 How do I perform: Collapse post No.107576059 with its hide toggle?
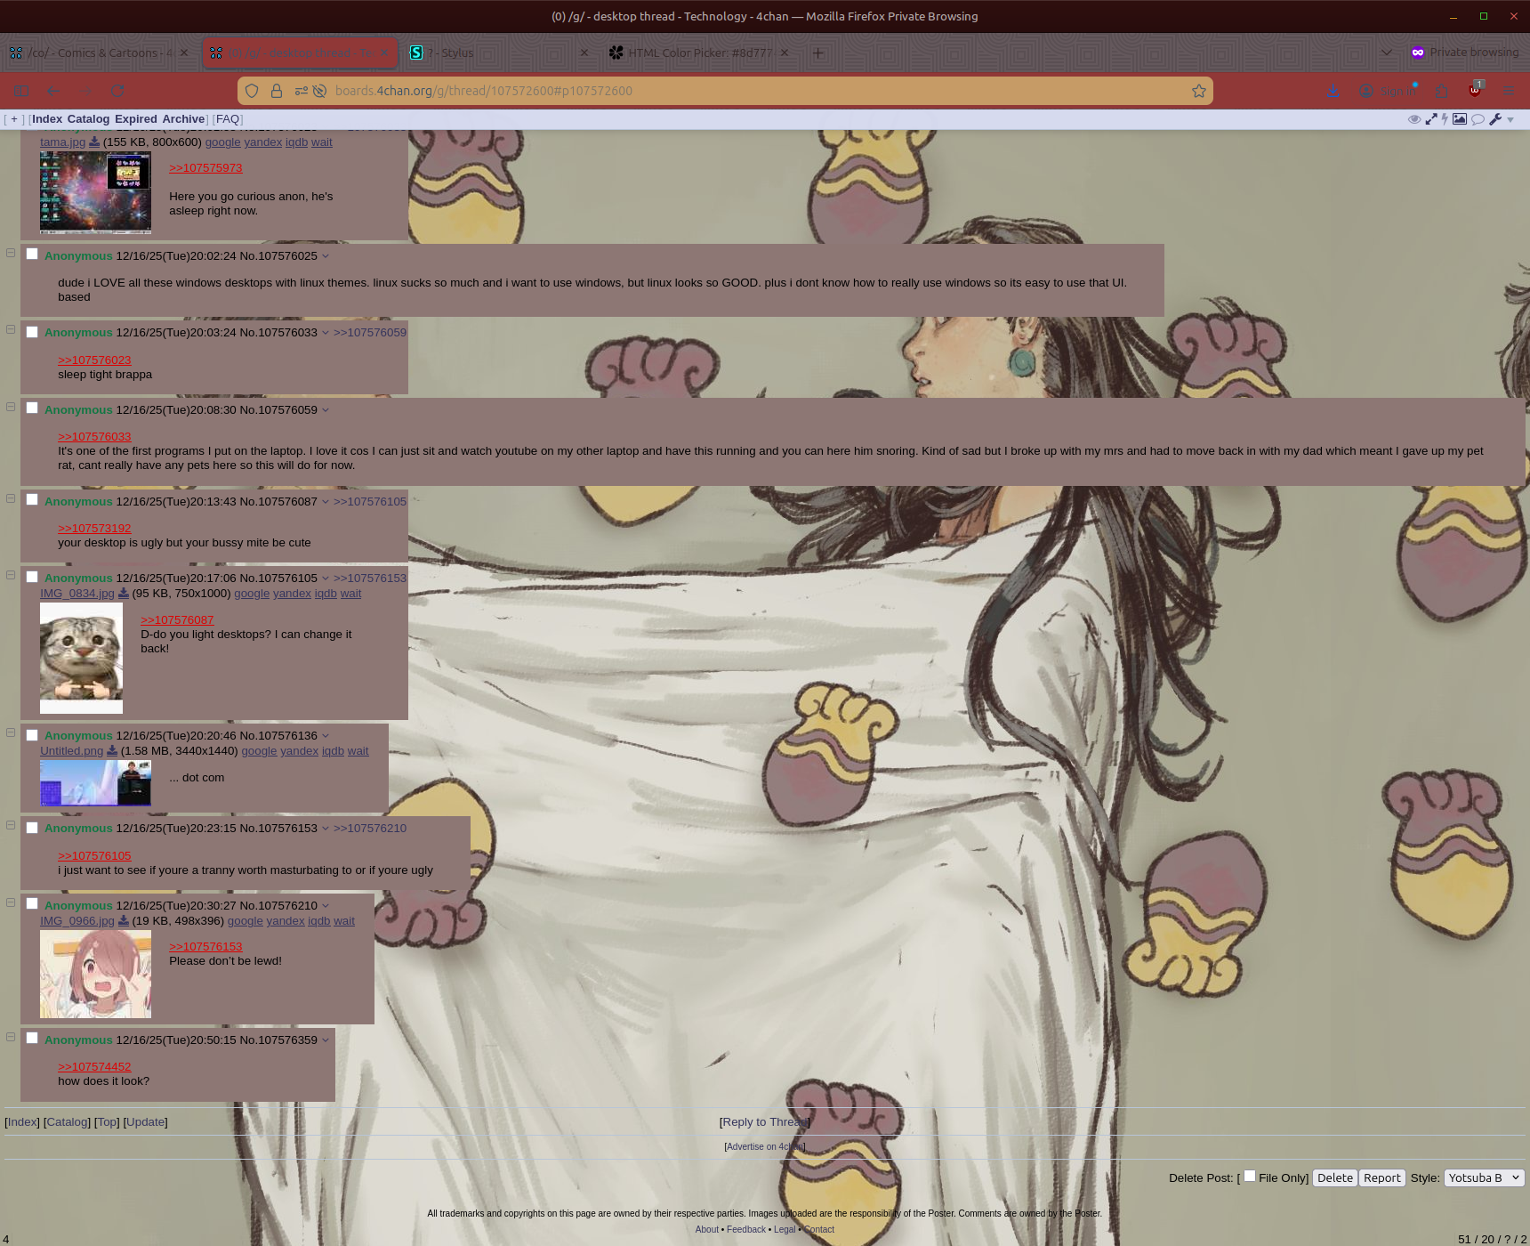[11, 408]
